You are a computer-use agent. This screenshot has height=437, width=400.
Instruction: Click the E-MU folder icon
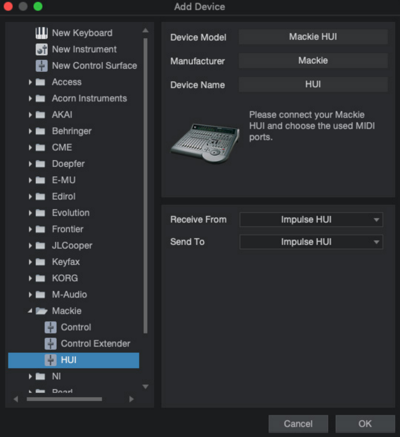(40, 180)
